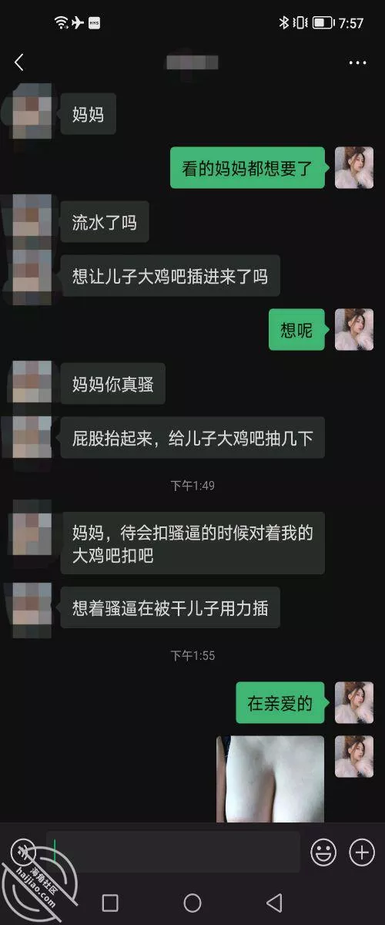This screenshot has height=925, width=385.
Task: Switch to voice input icon beside text box
Action: click(23, 852)
